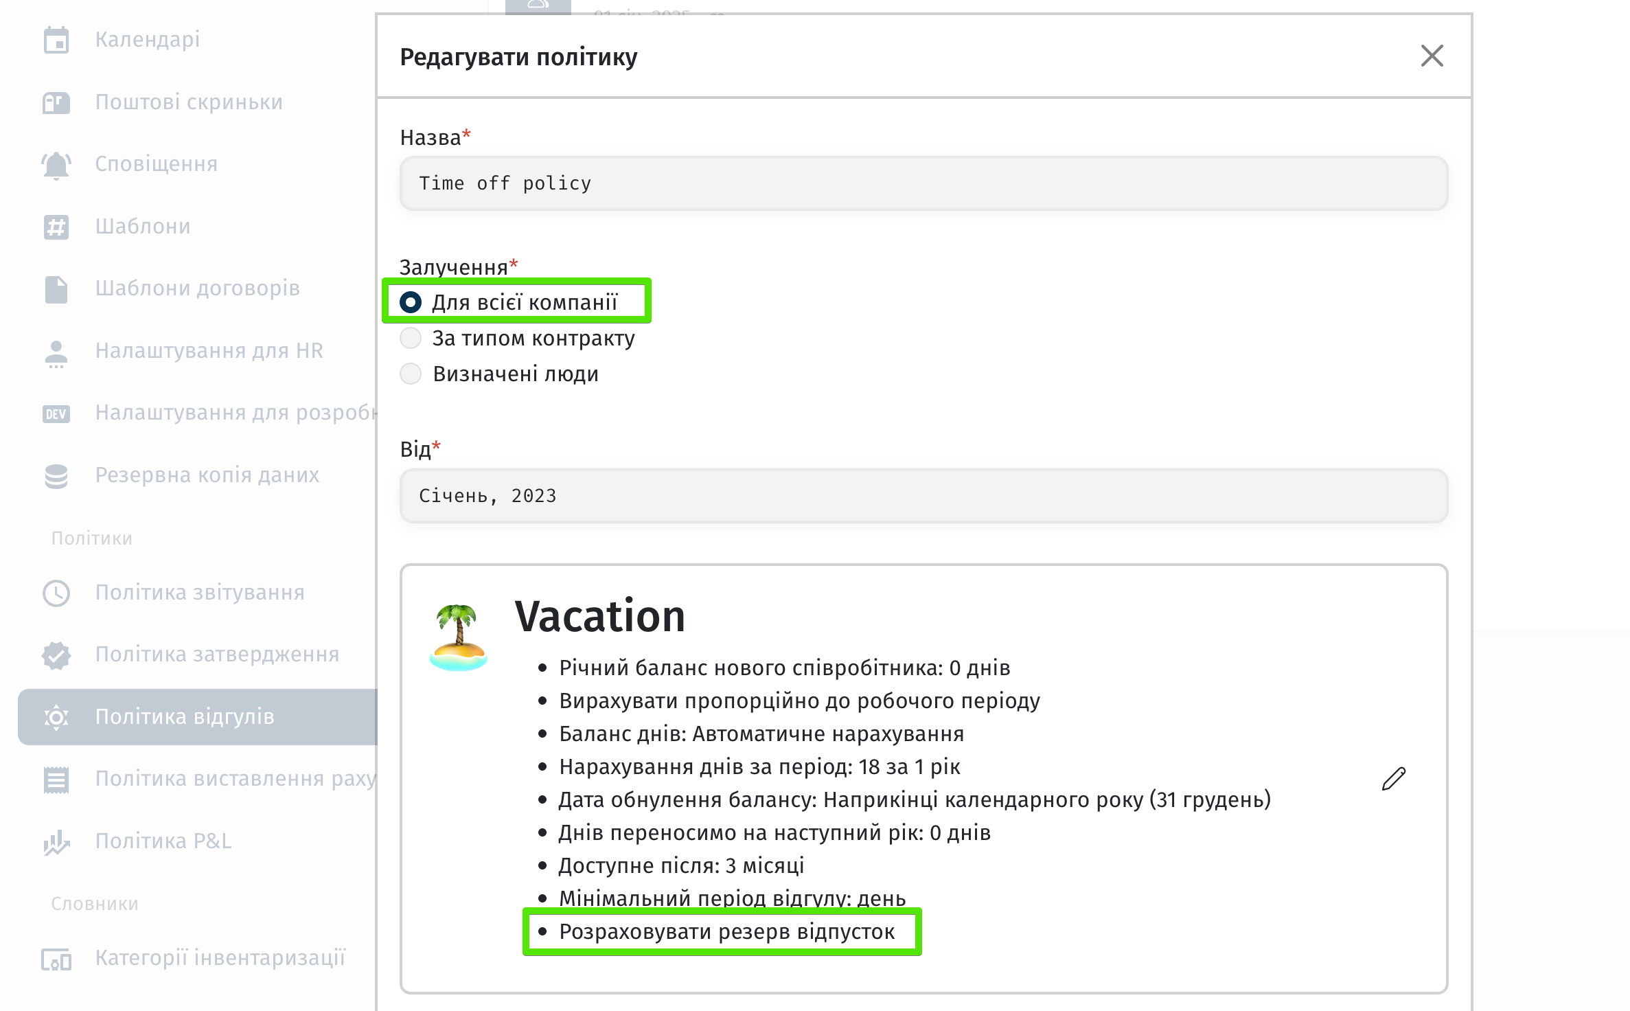Click the Резервна копія даних database icon

point(56,475)
